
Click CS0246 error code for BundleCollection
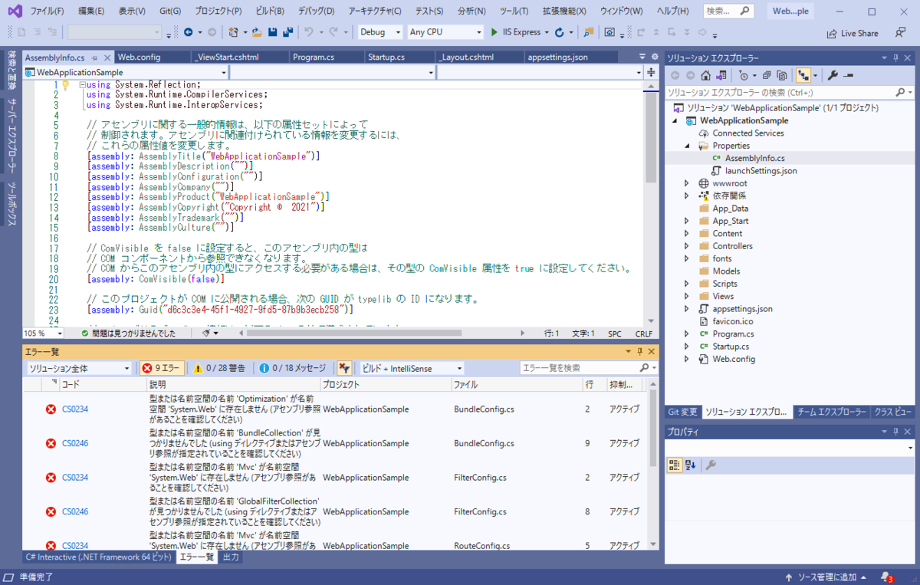[75, 443]
